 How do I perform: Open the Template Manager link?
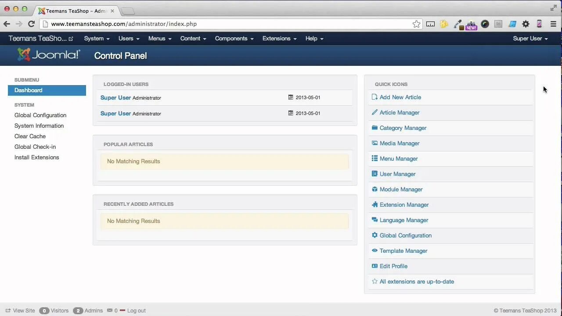coord(403,251)
